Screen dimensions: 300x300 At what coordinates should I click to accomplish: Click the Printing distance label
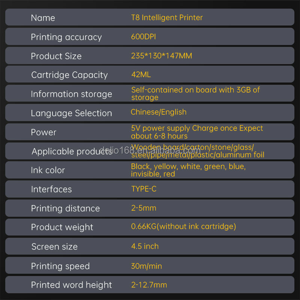65,208
